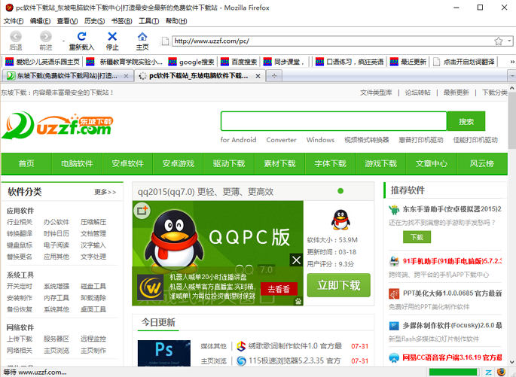Open the 书签(B) menu

point(121,21)
